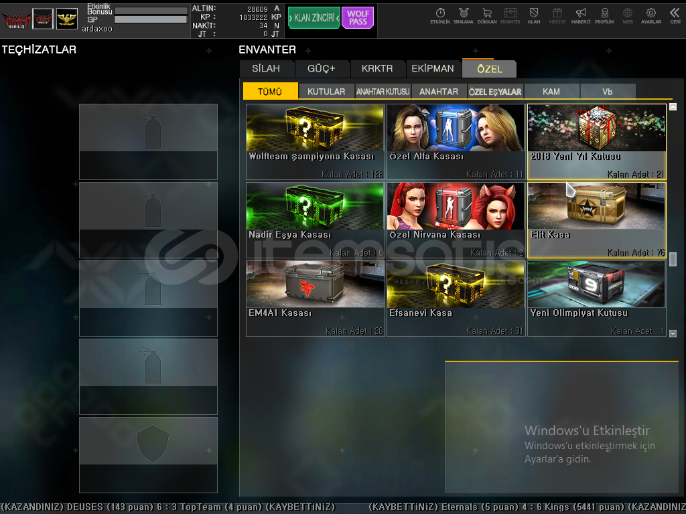The image size is (686, 514).
Task: Select the EM4A1 Kasası item
Action: [x=316, y=298]
